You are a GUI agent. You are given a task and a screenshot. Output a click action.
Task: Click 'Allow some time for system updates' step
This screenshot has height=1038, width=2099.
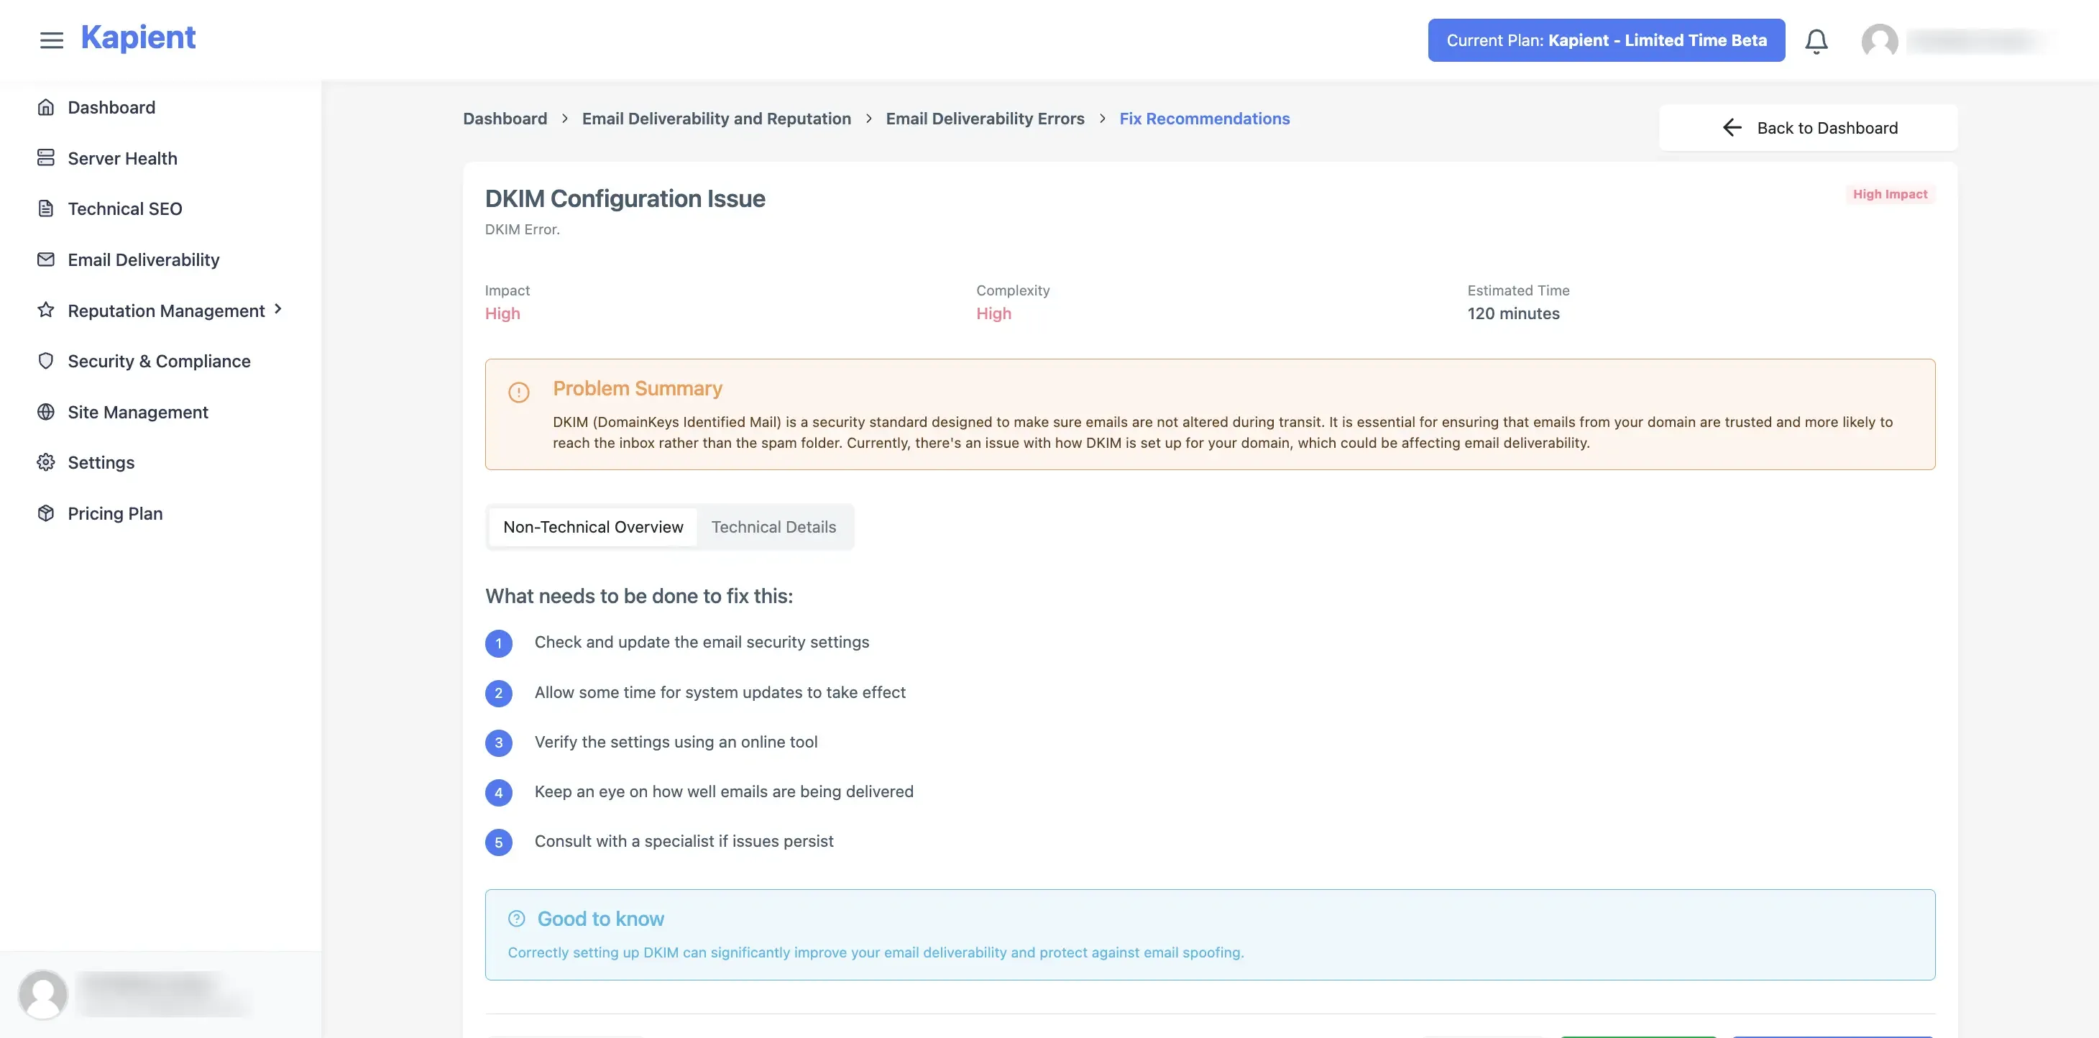click(720, 692)
